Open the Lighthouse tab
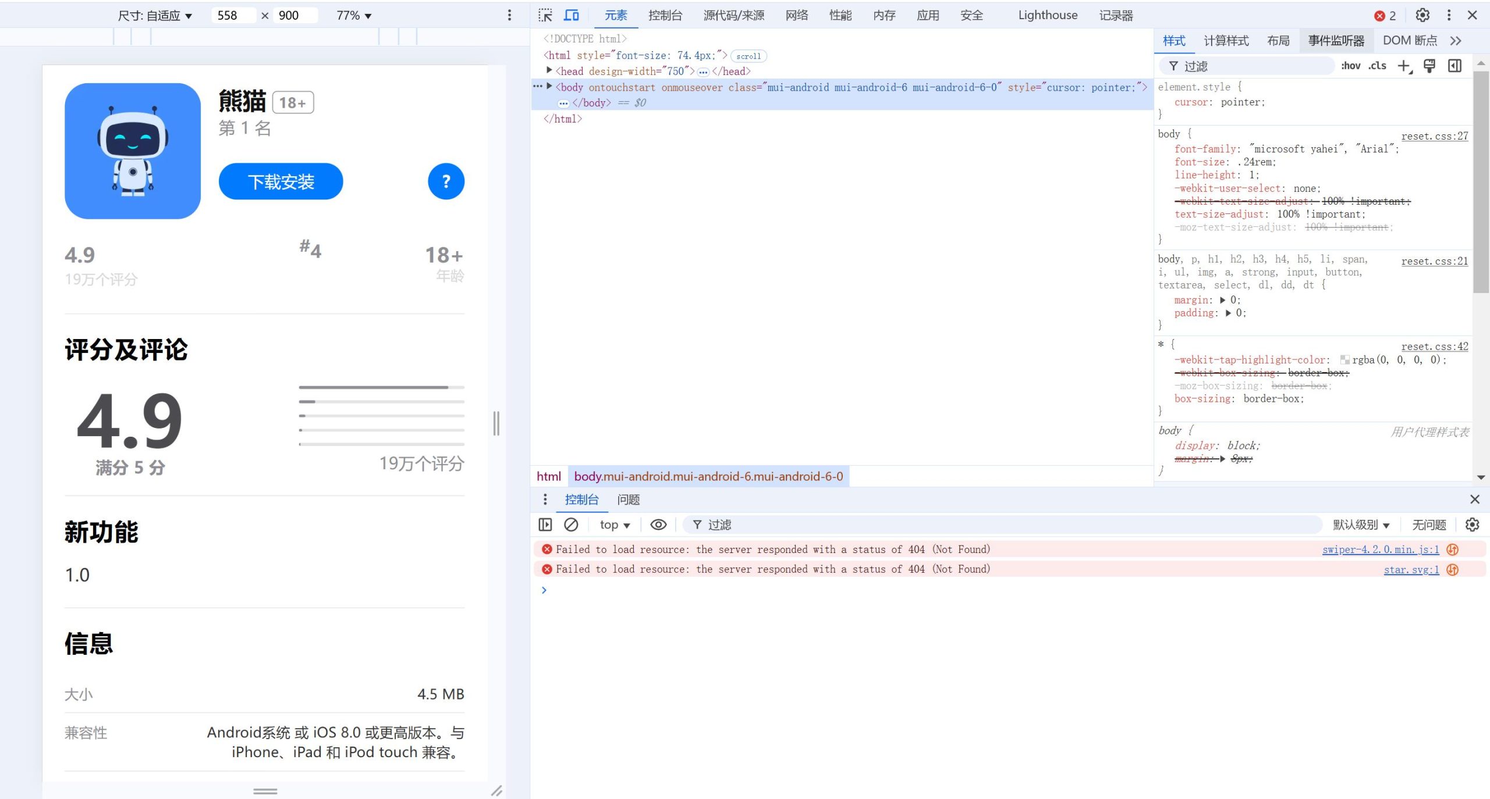Screen dimensions: 1490x799 (x=1048, y=16)
